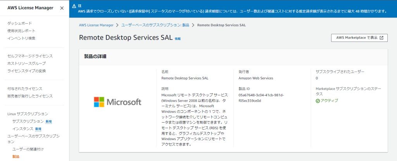Select 販売者が発行したライセンス in sidebar
The height and width of the screenshot is (161, 397).
pos(30,96)
